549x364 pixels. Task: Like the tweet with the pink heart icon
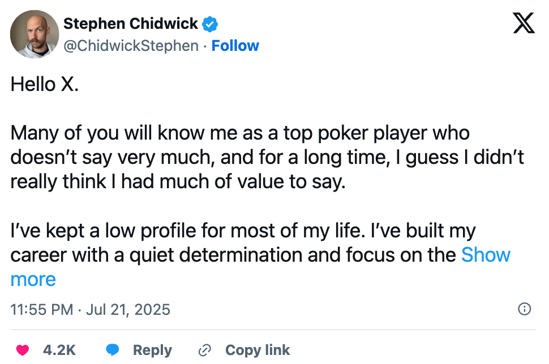point(23,350)
